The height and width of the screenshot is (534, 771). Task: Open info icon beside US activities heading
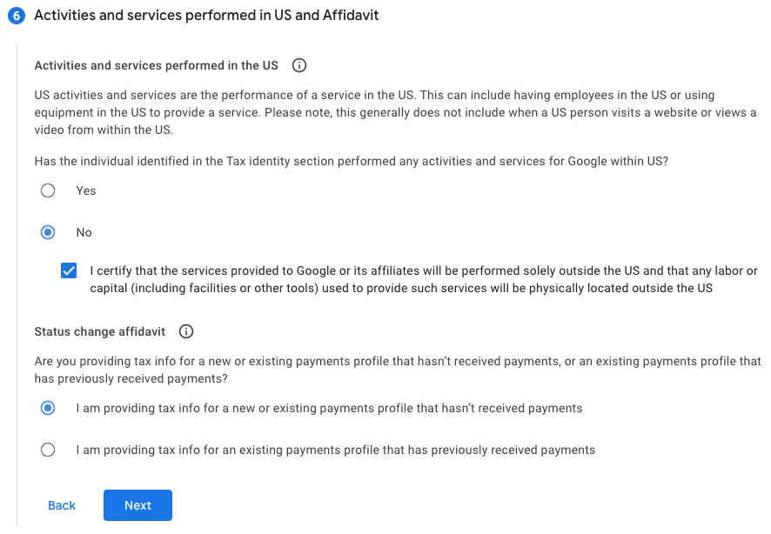299,65
